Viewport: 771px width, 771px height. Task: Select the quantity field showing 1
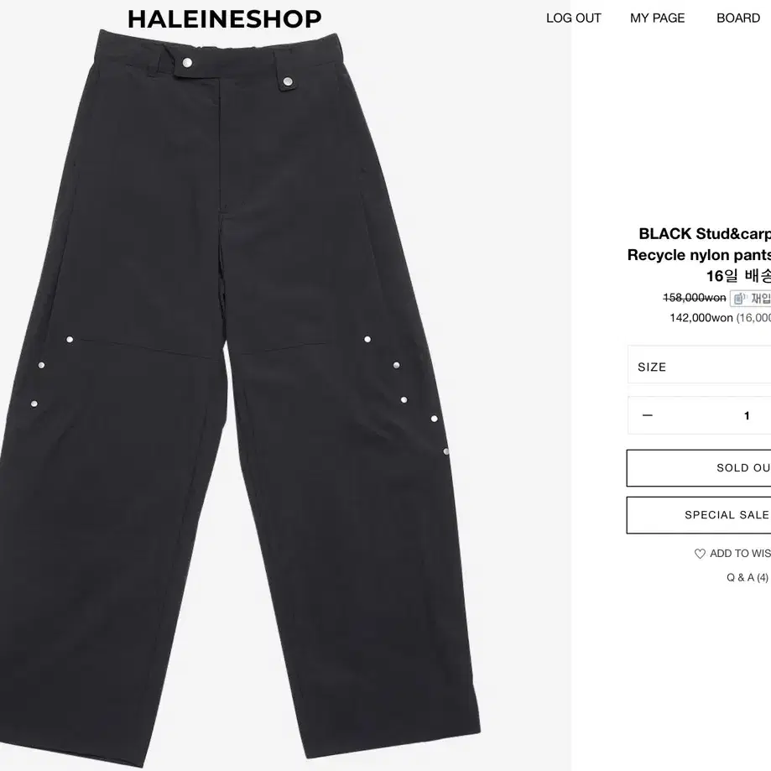coord(747,416)
